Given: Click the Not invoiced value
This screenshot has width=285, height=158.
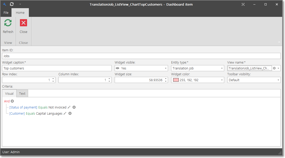Looking at the screenshot, I should (x=57, y=107).
